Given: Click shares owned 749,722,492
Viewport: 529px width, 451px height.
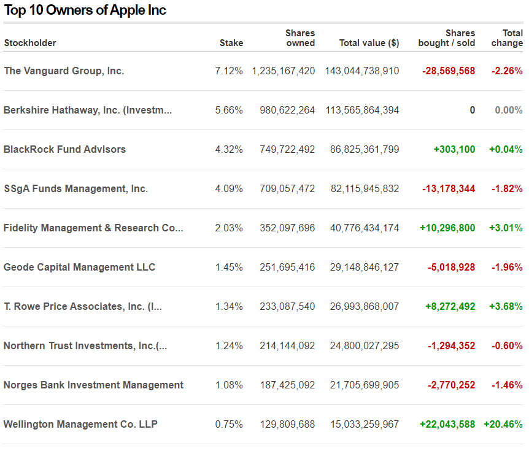Looking at the screenshot, I should (287, 149).
